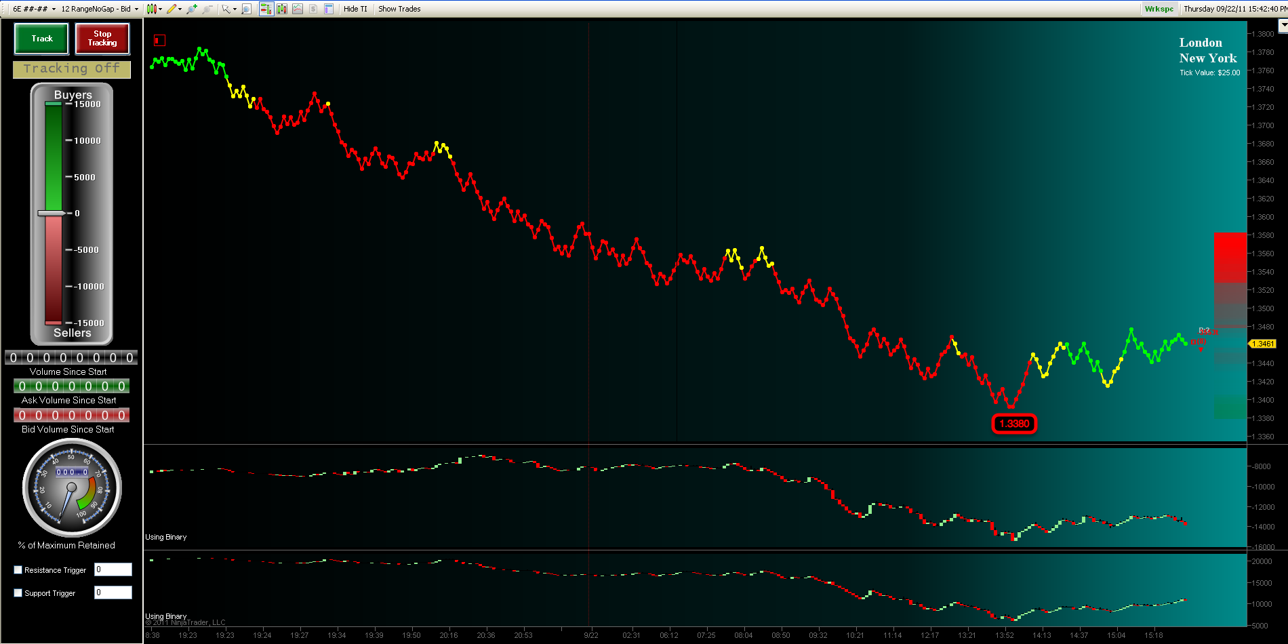This screenshot has width=1288, height=644.
Task: Click the red Bid Volume Since Start counter
Action: coord(71,415)
